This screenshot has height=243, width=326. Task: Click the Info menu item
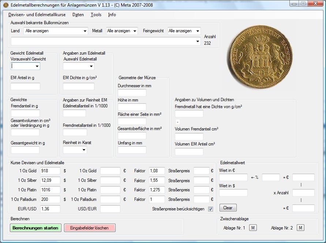(x=112, y=15)
